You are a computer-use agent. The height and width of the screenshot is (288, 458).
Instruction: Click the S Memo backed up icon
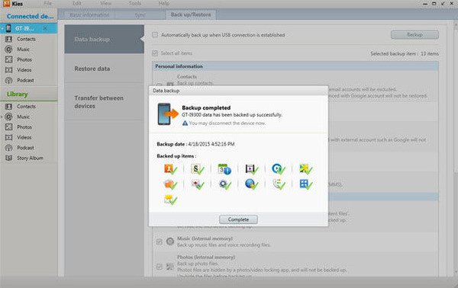(x=197, y=169)
